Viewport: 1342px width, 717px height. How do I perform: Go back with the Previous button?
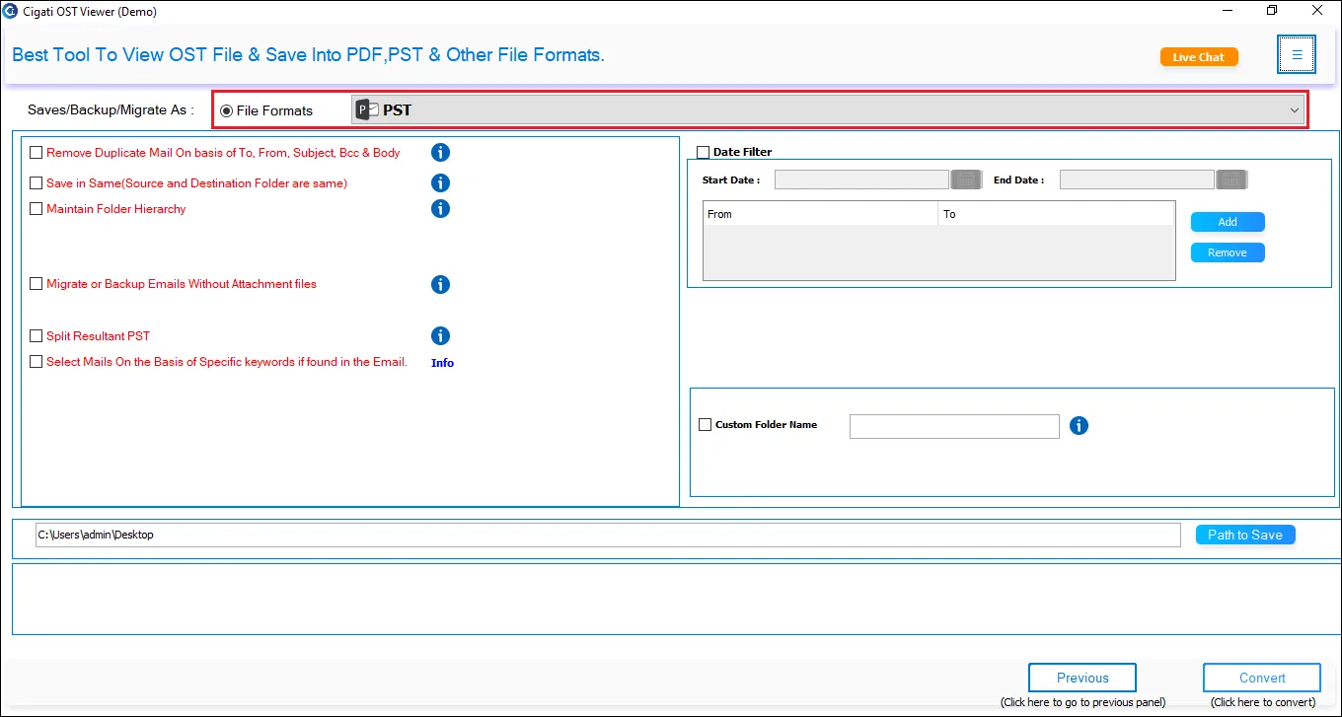1082,678
